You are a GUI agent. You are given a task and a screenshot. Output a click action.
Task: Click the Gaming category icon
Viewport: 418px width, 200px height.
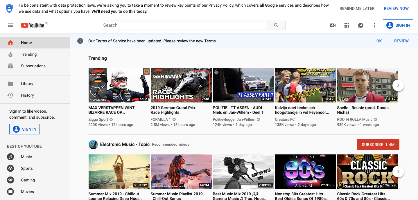point(10,180)
